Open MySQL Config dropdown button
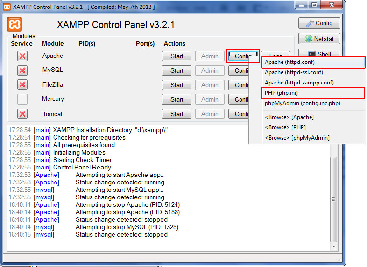Screen dimensions: 367x267 pos(239,70)
